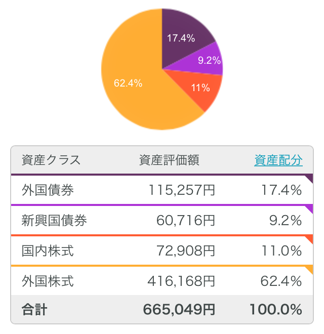
Task: Click the 外国債券 asset class label
Action: (x=48, y=190)
